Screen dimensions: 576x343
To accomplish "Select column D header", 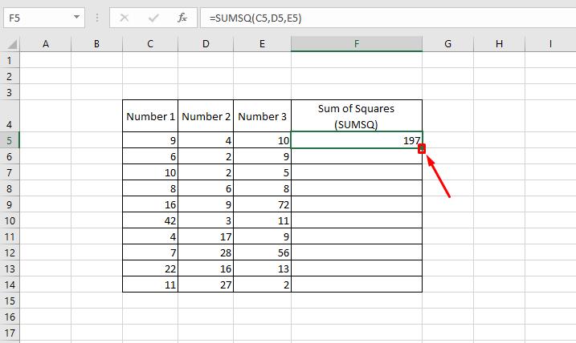I will pos(206,44).
